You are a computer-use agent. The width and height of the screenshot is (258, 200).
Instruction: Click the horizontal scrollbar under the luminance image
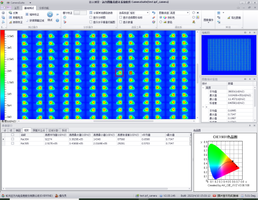[x=124, y=121]
